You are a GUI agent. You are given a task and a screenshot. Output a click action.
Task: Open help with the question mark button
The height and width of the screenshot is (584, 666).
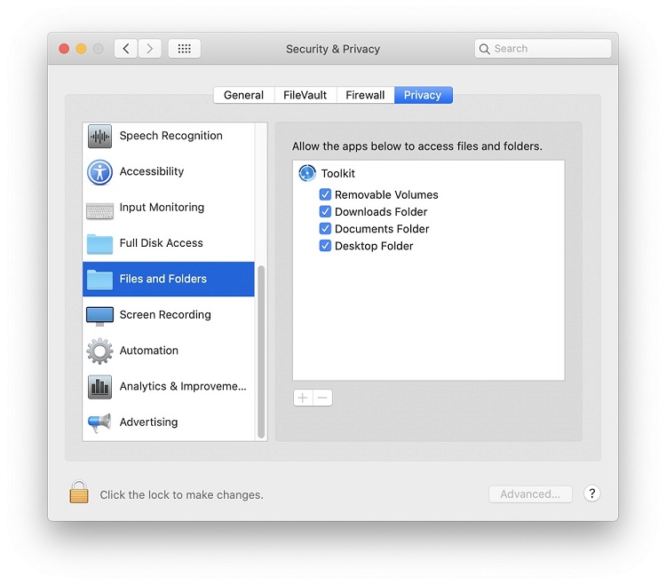click(591, 493)
